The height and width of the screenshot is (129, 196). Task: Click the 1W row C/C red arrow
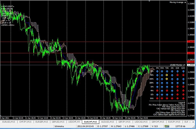(183, 98)
